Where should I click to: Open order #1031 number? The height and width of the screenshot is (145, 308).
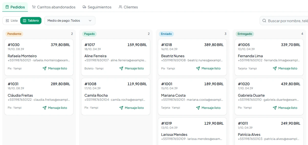pyautogui.click(x=13, y=84)
